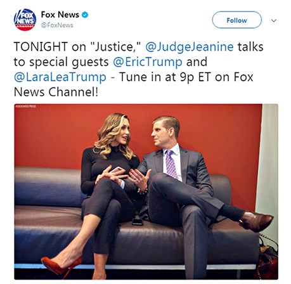Click the handbag on the floor
Viewport: 291px width, 284px height.
[268, 260]
